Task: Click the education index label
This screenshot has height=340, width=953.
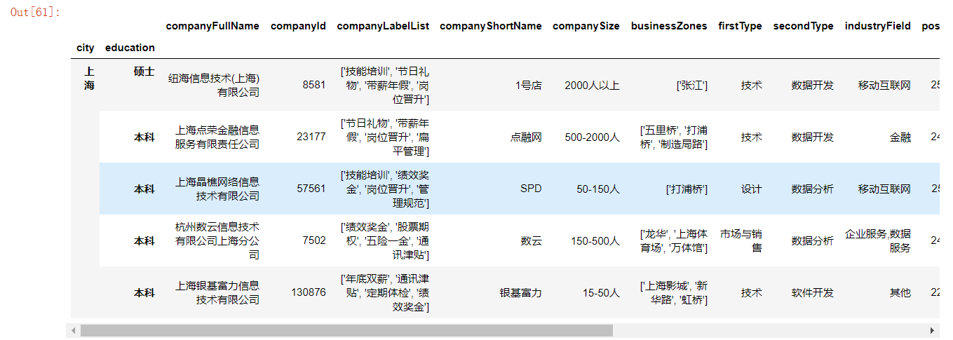Action: tap(130, 48)
